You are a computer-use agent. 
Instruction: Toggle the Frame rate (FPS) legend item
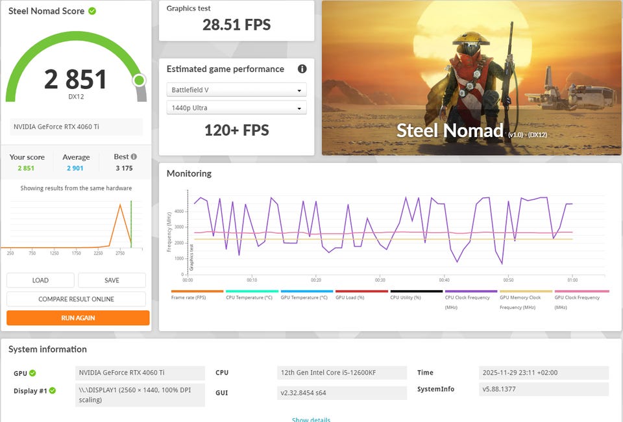pos(197,295)
